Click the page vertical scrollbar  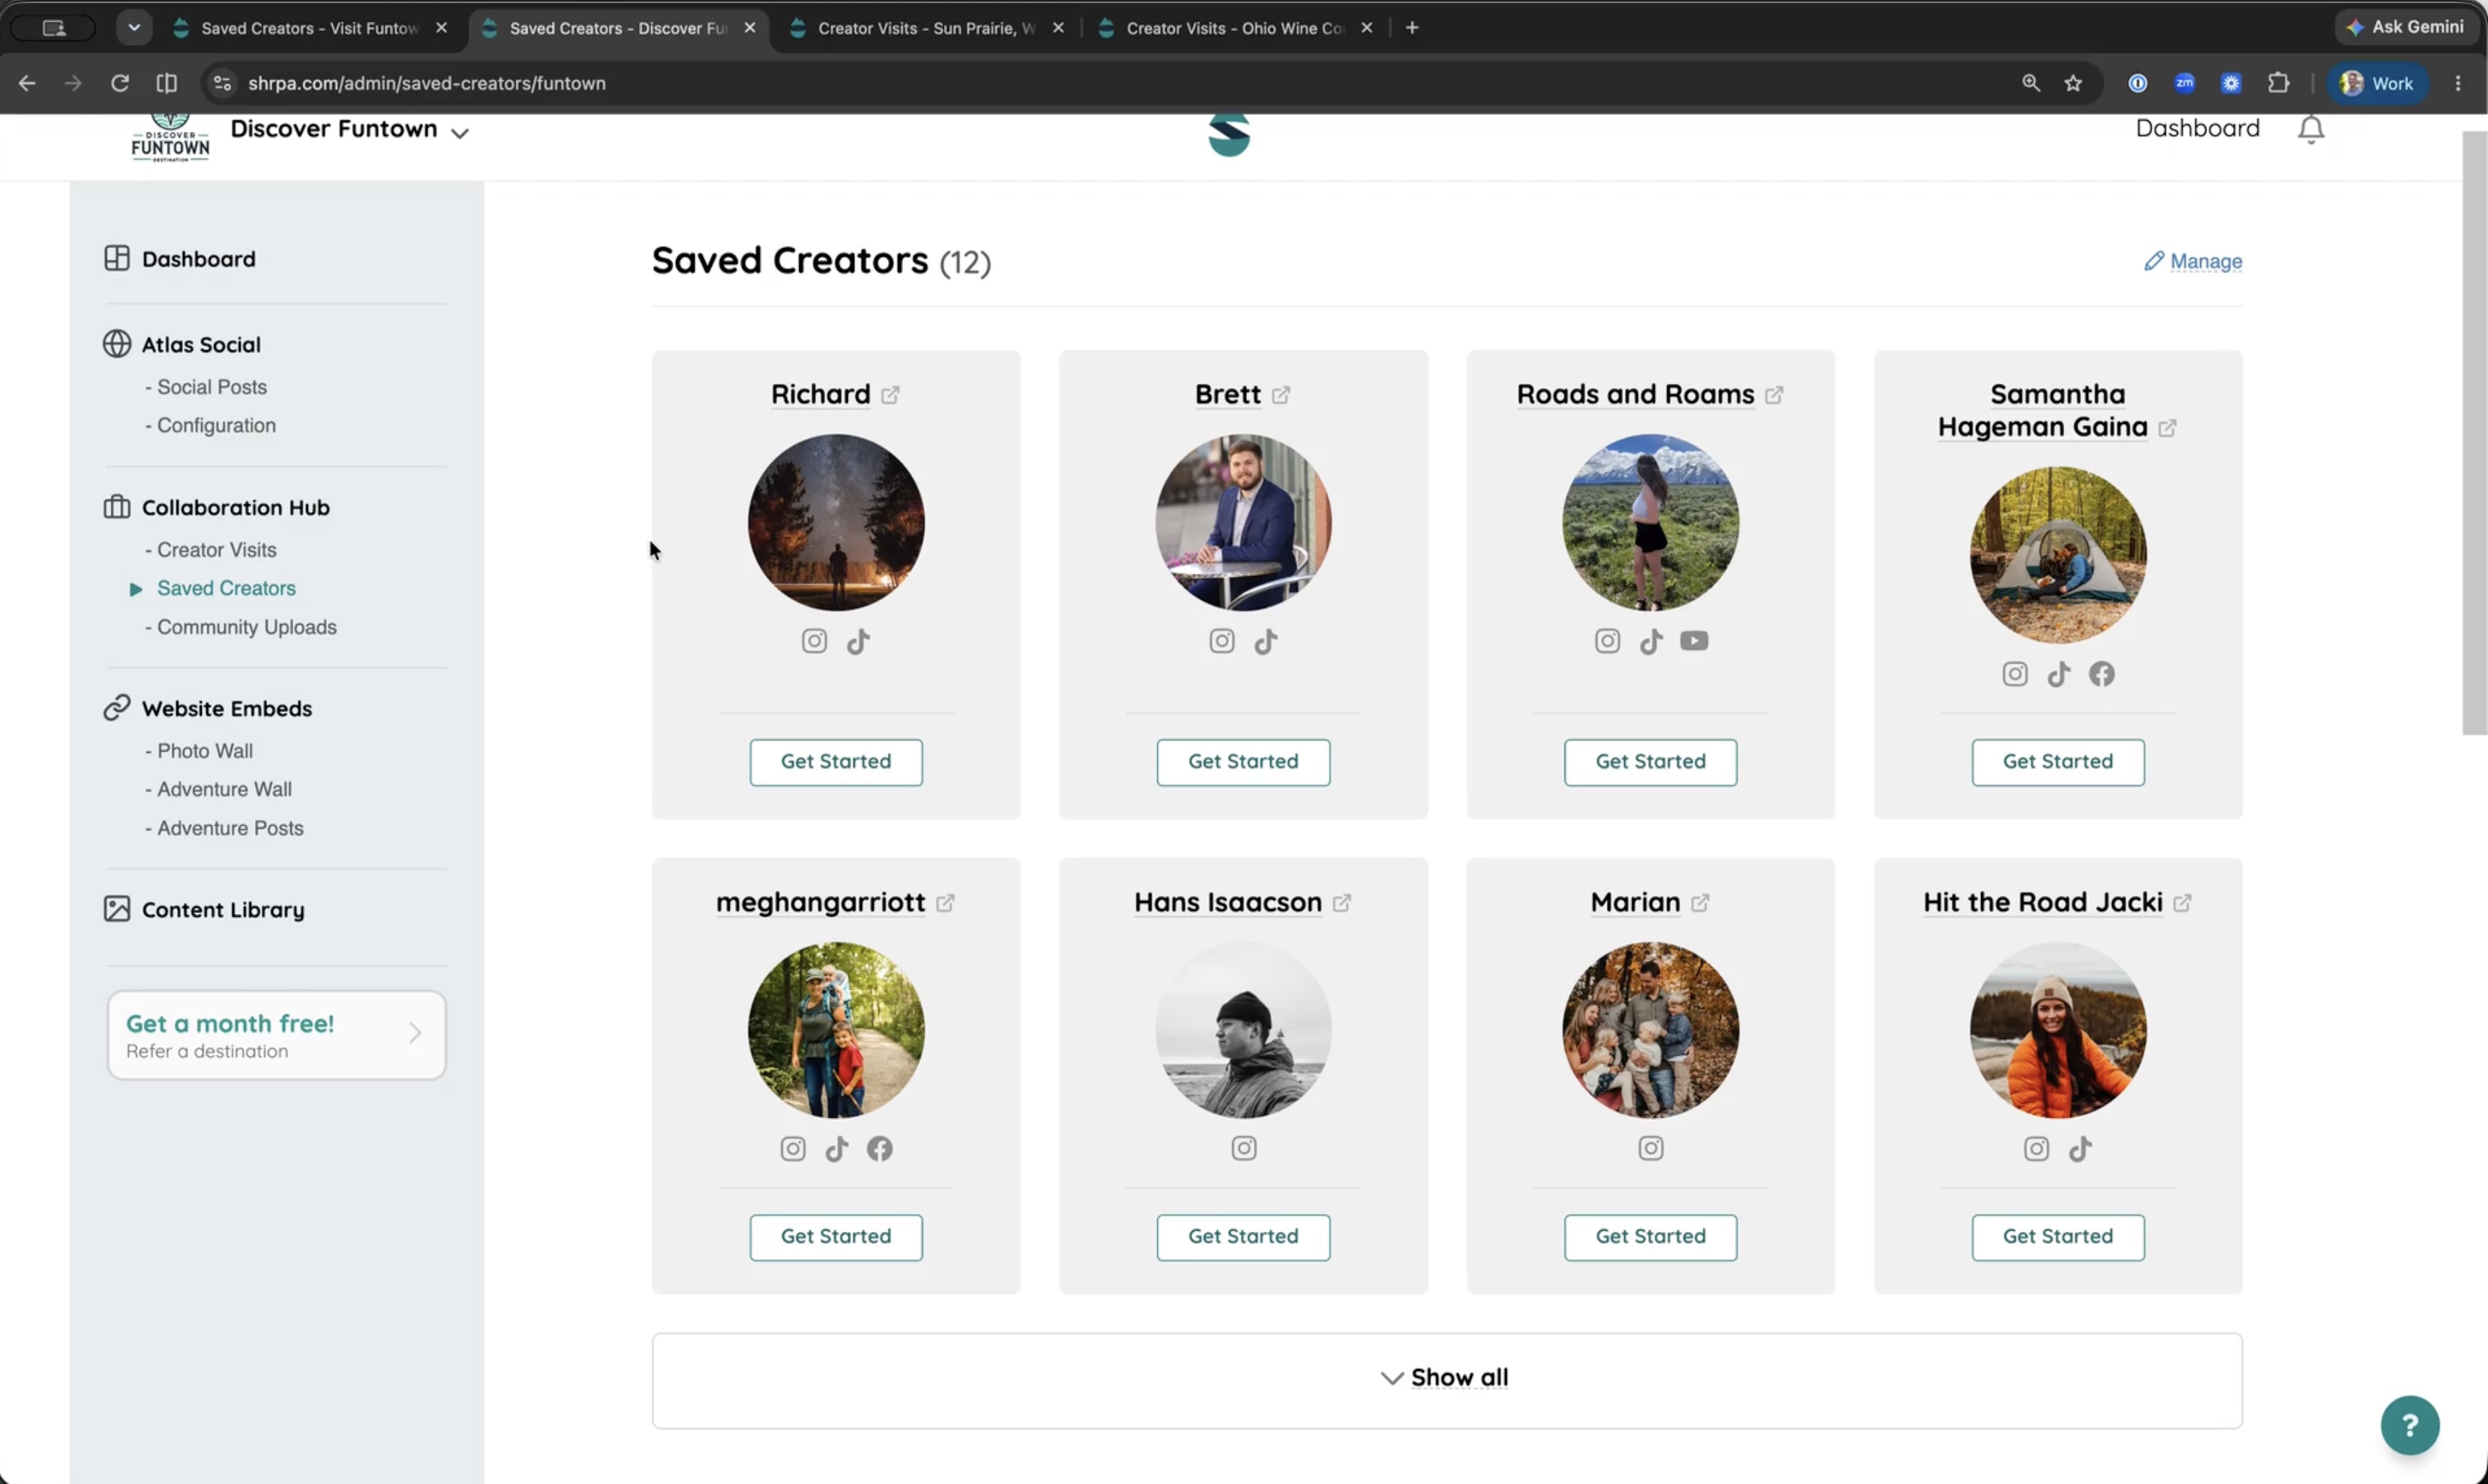pos(2474,433)
